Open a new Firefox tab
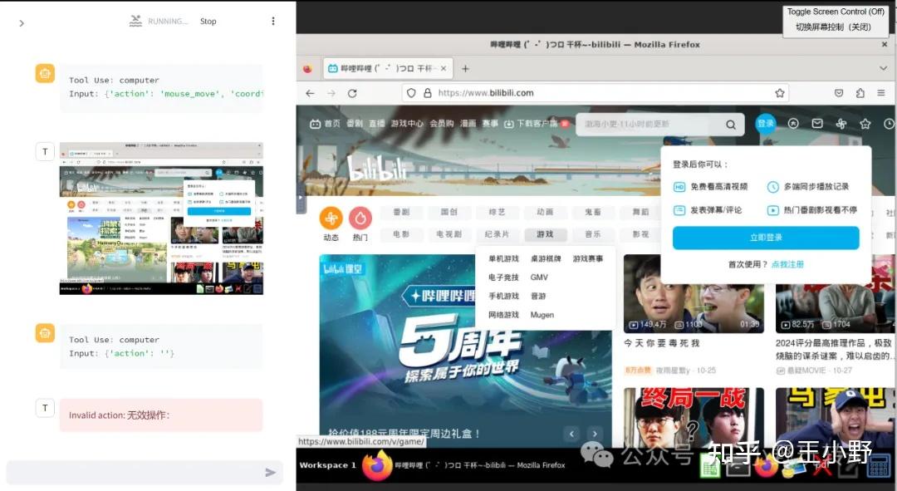The height and width of the screenshot is (491, 897). click(465, 68)
